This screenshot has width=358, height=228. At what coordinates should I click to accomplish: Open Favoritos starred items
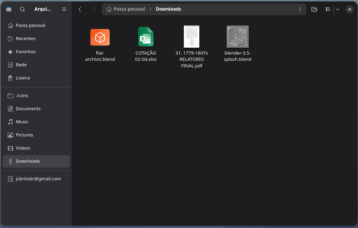pos(26,51)
